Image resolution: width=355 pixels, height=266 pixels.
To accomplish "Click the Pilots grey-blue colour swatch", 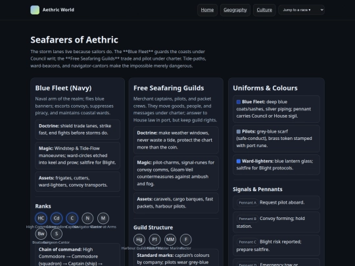I will [x=239, y=131].
